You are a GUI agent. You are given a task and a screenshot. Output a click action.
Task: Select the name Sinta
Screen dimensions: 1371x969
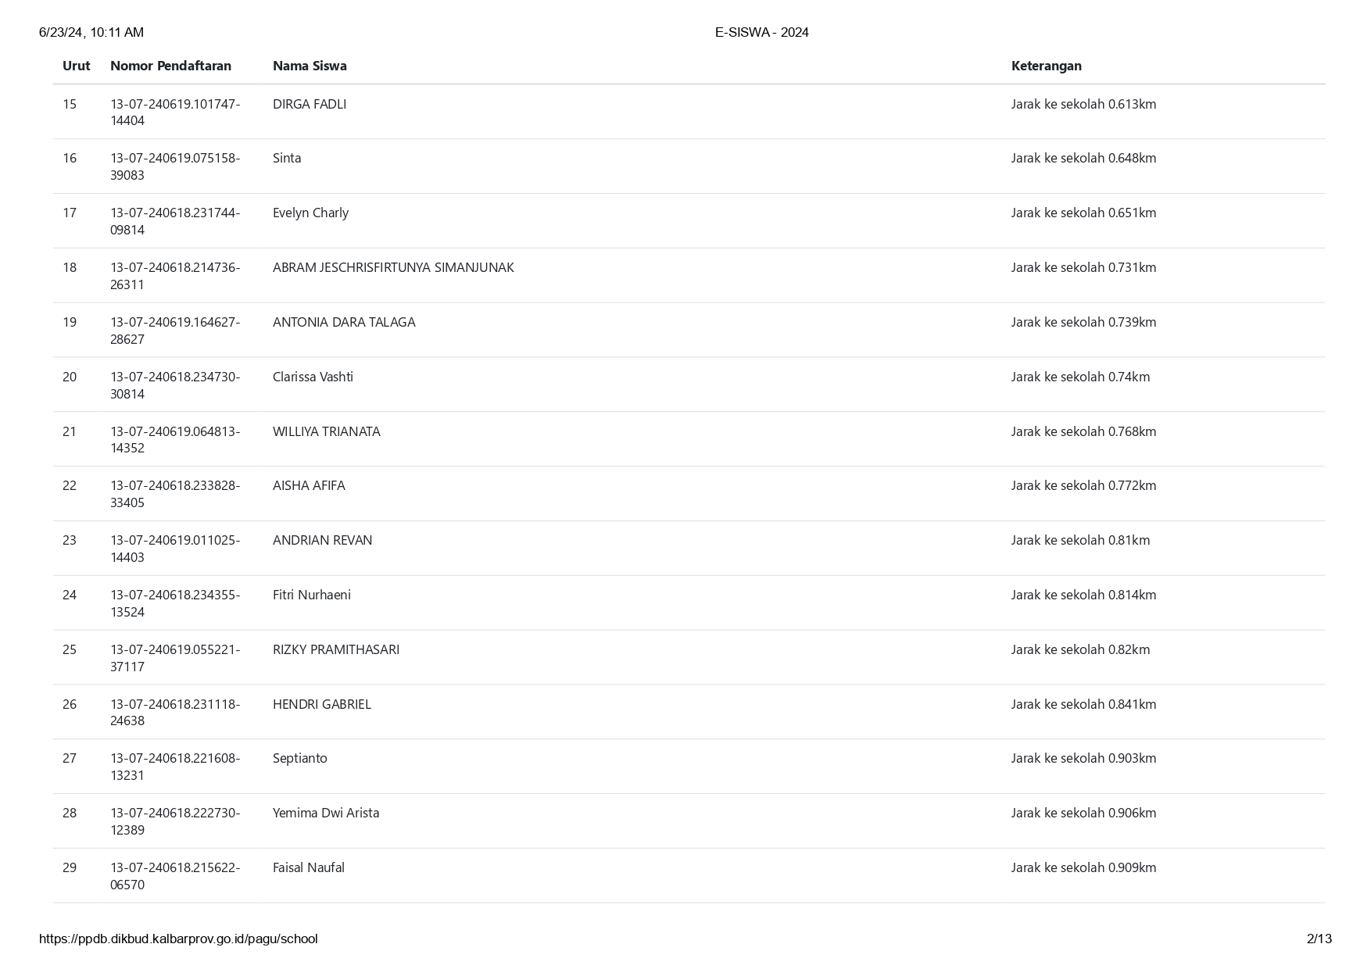tap(287, 158)
